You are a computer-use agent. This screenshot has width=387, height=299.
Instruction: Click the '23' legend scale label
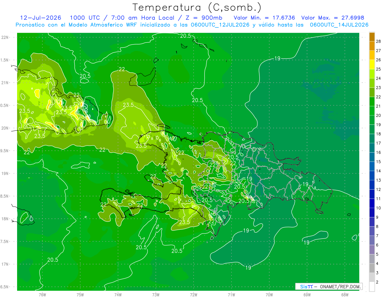[x=379, y=88]
